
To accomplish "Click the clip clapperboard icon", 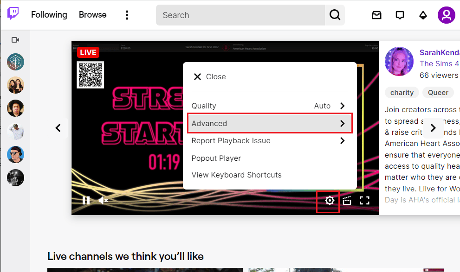I will pyautogui.click(x=347, y=200).
